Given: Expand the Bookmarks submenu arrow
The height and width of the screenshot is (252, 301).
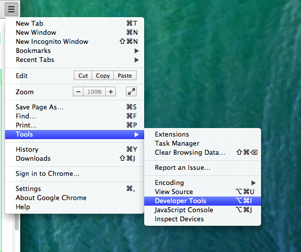Looking at the screenshot, I should (137, 51).
